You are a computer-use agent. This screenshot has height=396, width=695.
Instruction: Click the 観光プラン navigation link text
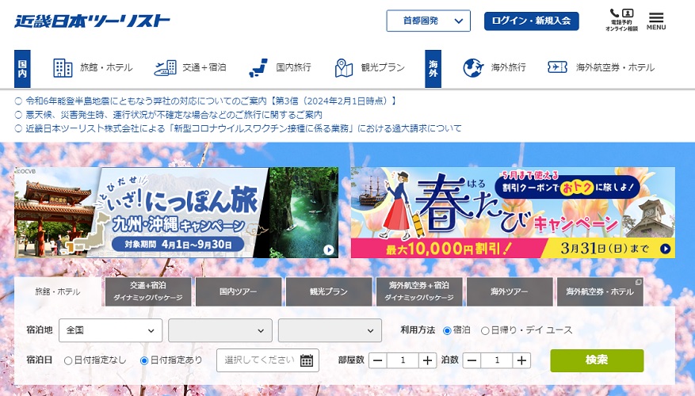click(383, 67)
